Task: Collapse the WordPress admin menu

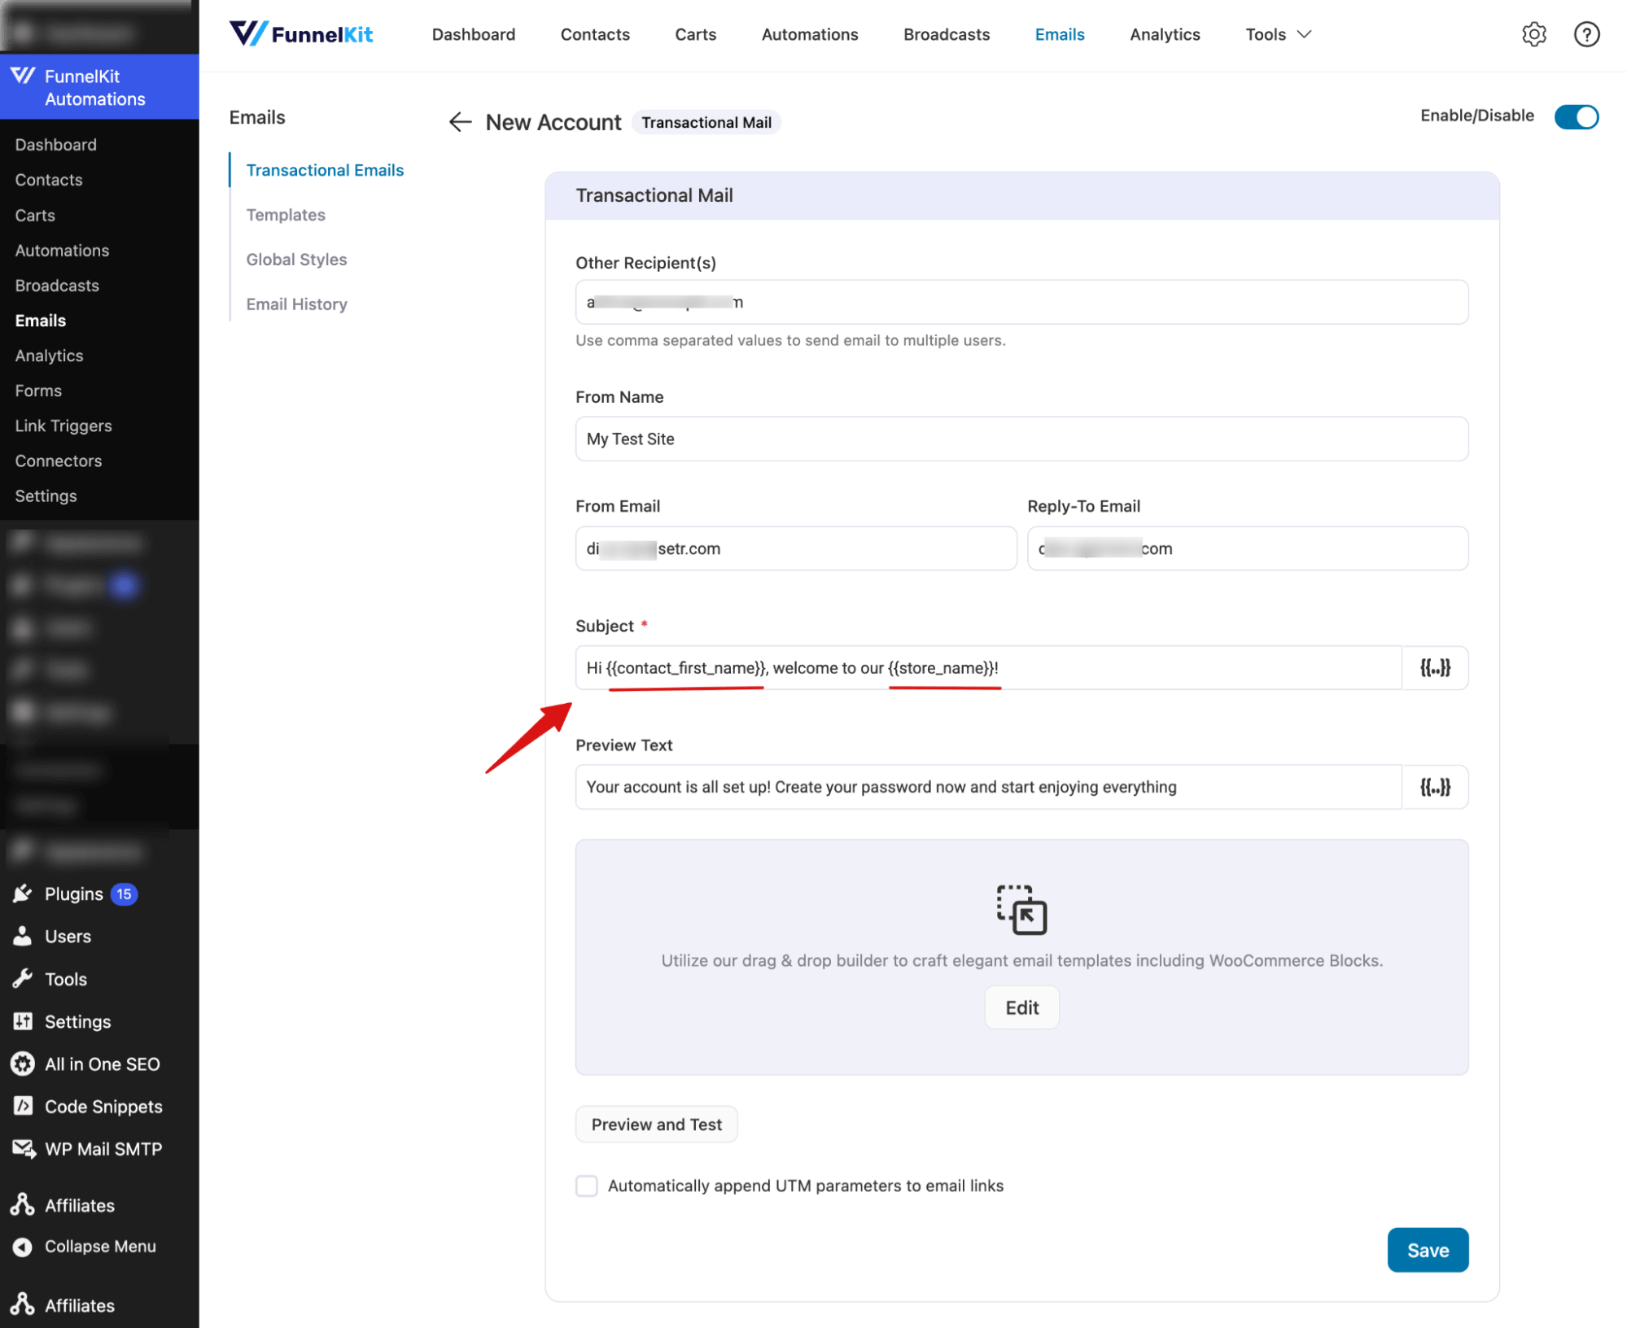Action: point(99,1246)
